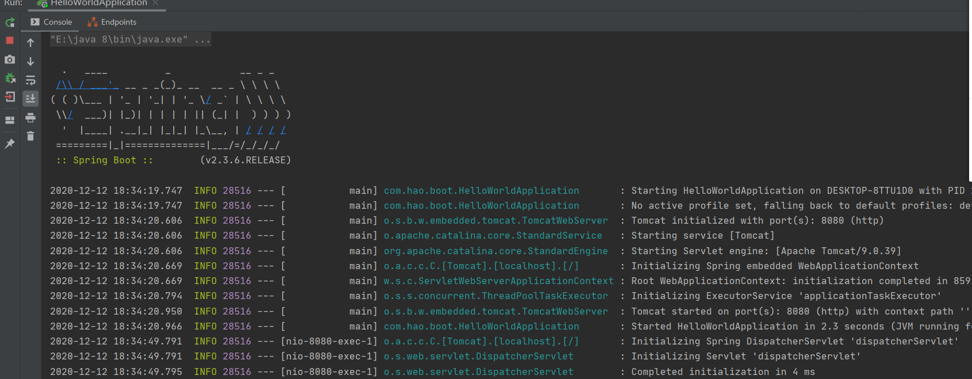
Task: Expand the folded java.exe command line
Action: pos(130,40)
